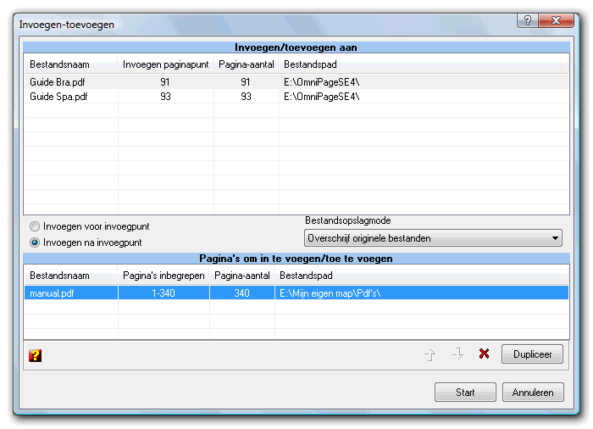
Task: Delete entry using the red X icon
Action: [484, 354]
